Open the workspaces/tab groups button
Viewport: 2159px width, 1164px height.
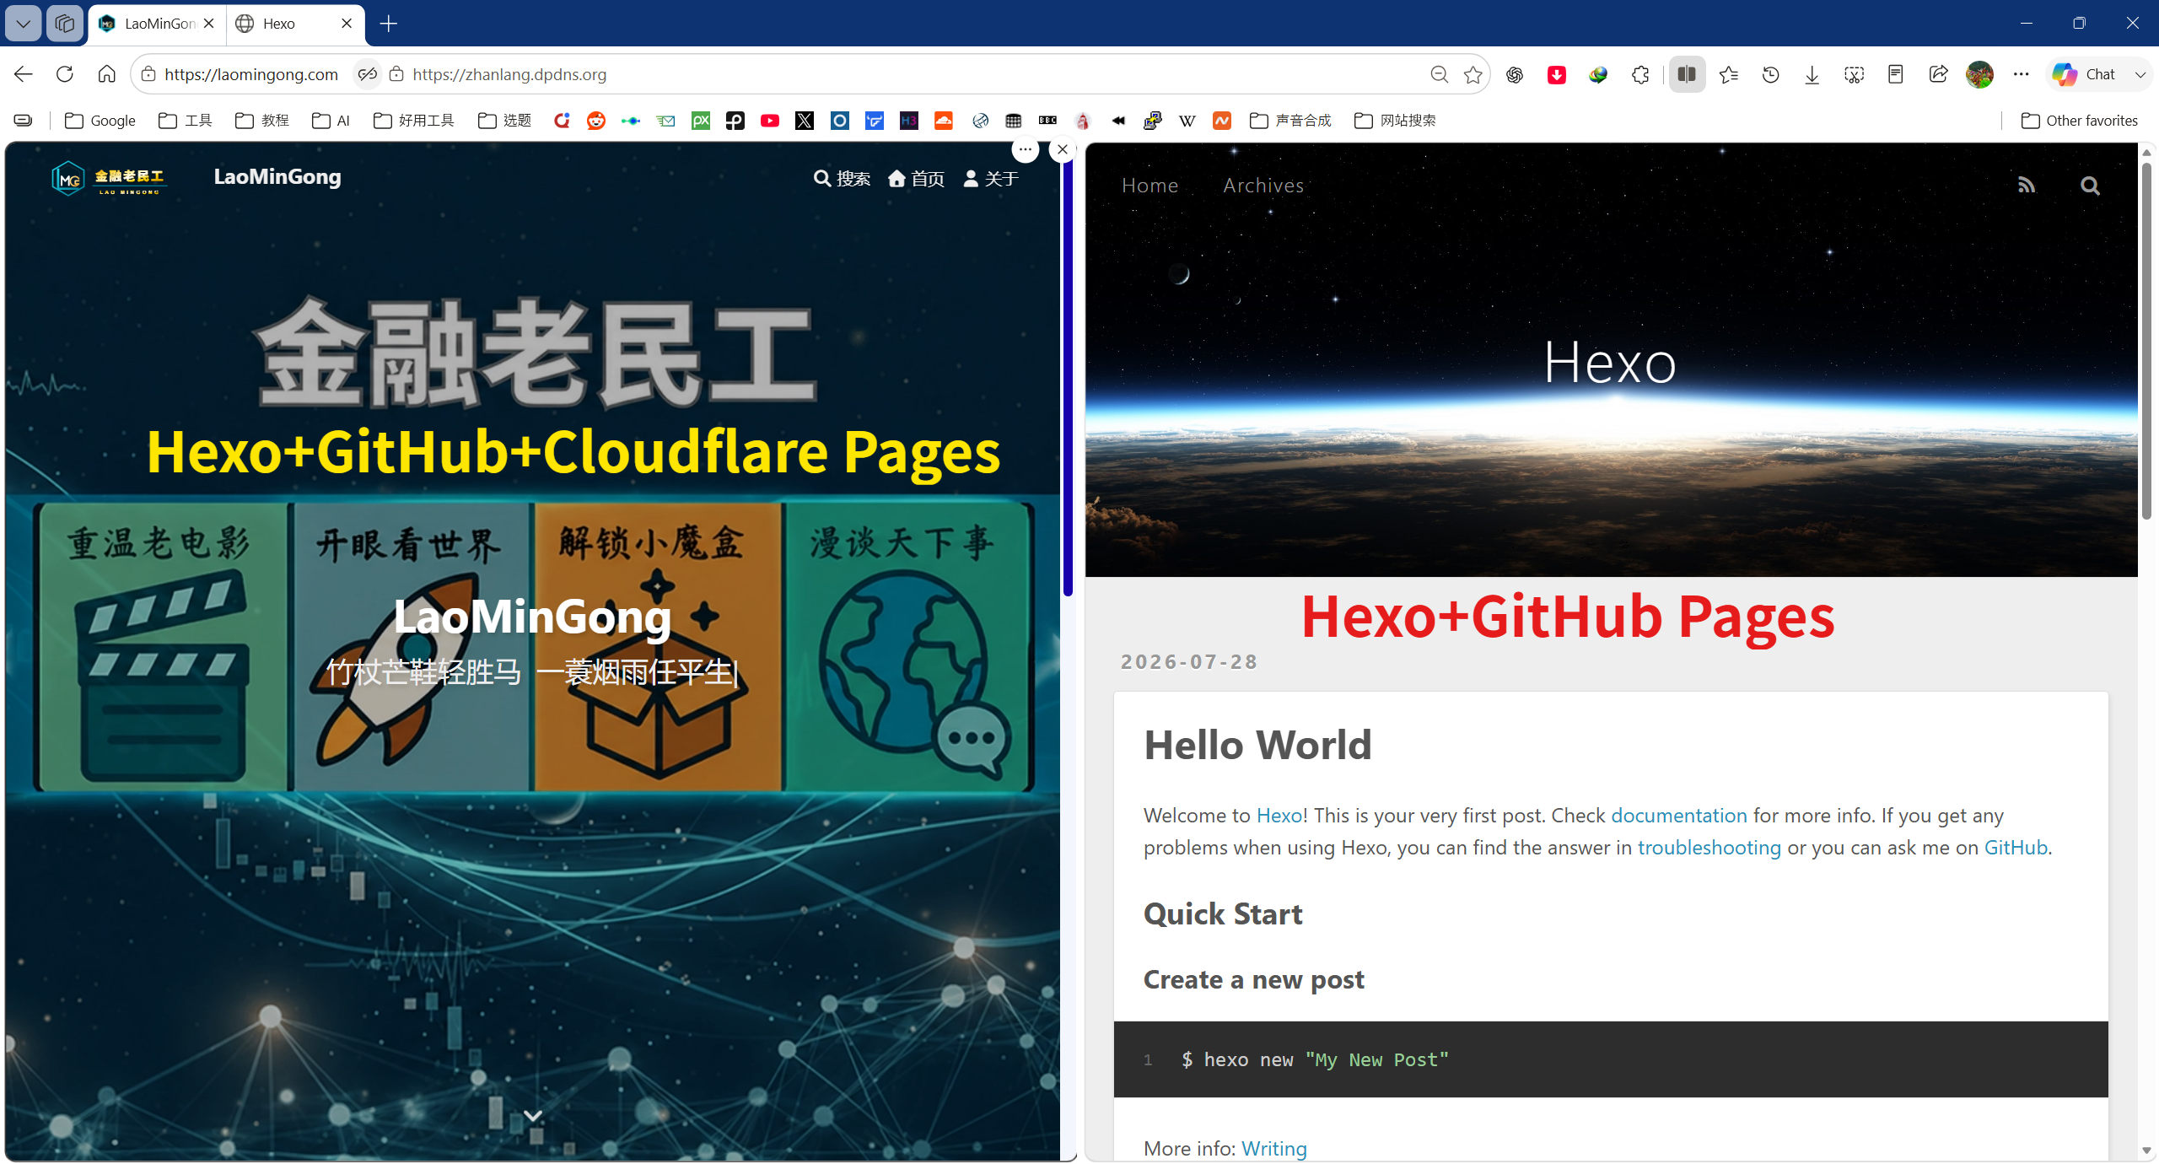pyautogui.click(x=65, y=24)
